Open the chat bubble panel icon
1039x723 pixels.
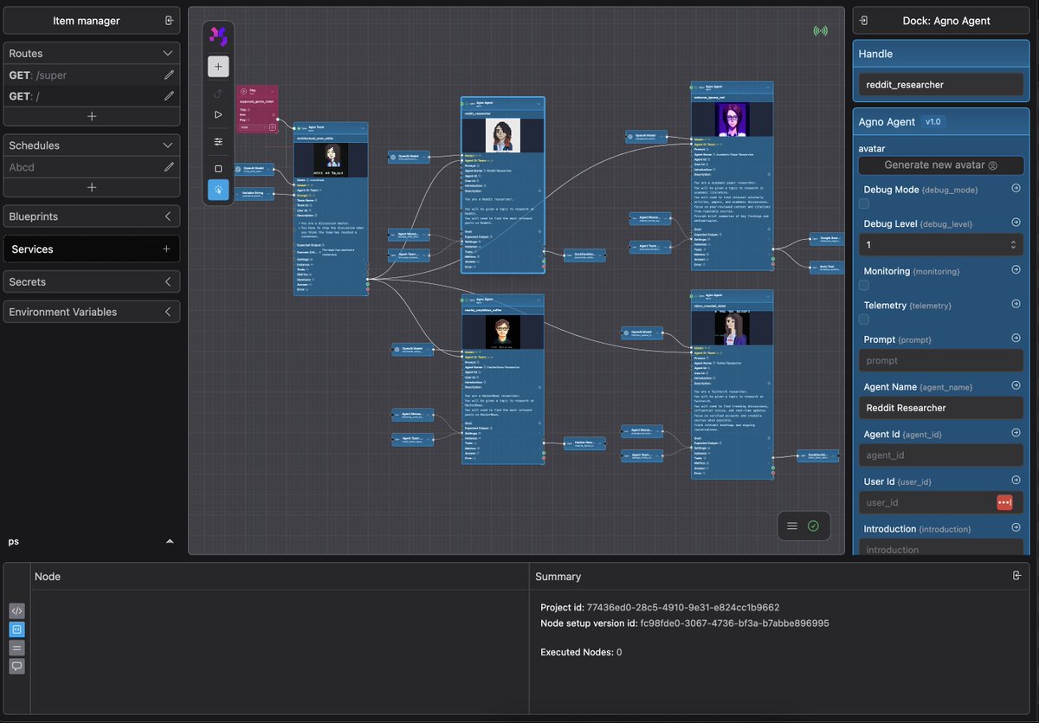[16, 666]
